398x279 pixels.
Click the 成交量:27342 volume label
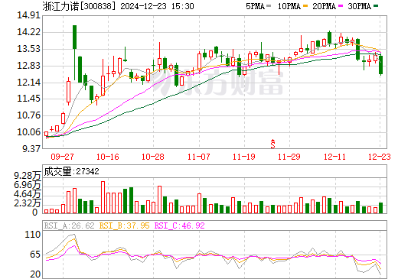(71, 171)
